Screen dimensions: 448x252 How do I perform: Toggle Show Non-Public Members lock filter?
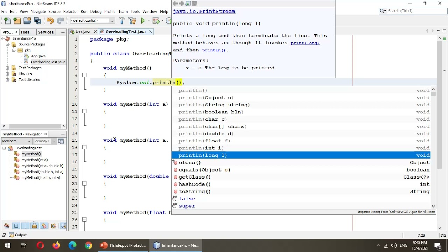pos(34,226)
